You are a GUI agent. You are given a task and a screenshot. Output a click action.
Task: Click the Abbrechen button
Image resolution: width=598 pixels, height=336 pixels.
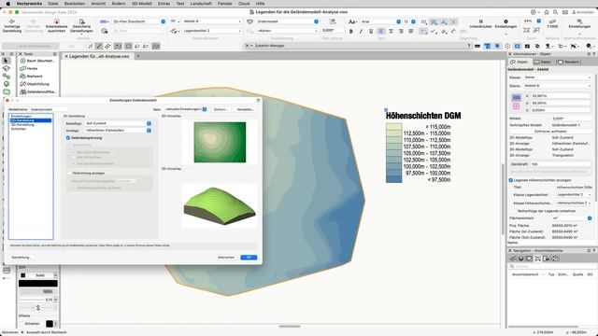click(226, 258)
